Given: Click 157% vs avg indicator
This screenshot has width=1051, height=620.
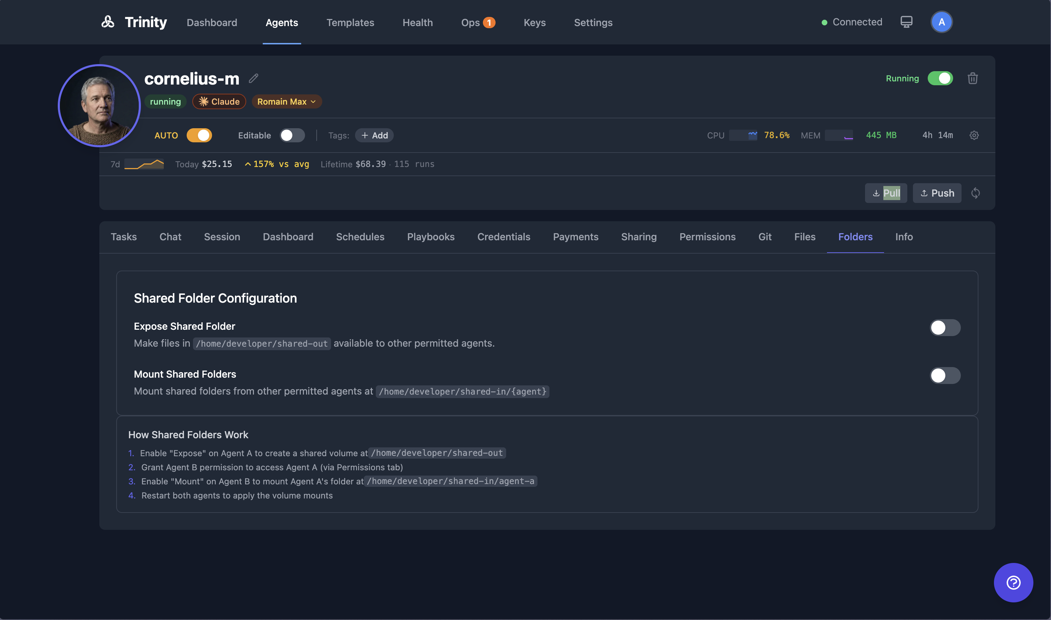Looking at the screenshot, I should [x=277, y=164].
